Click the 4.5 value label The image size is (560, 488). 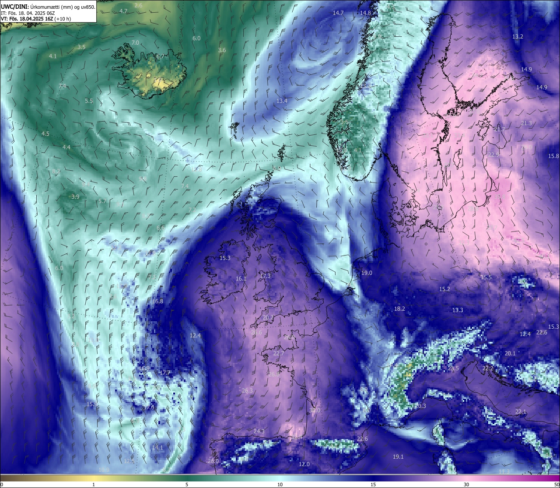click(x=45, y=133)
